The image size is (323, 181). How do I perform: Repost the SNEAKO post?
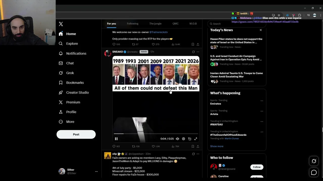point(136,146)
